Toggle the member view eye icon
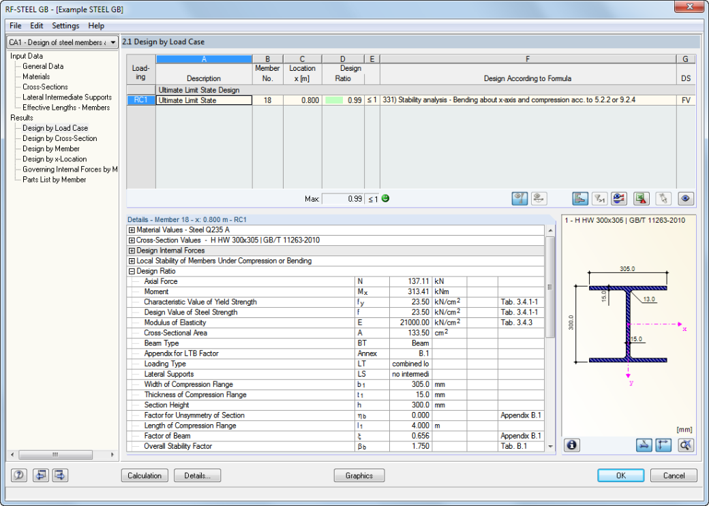The width and height of the screenshot is (709, 506). pyautogui.click(x=539, y=199)
